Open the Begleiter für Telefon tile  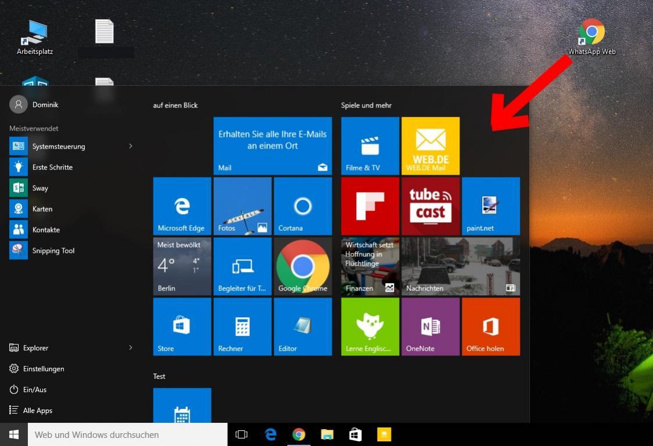(242, 266)
